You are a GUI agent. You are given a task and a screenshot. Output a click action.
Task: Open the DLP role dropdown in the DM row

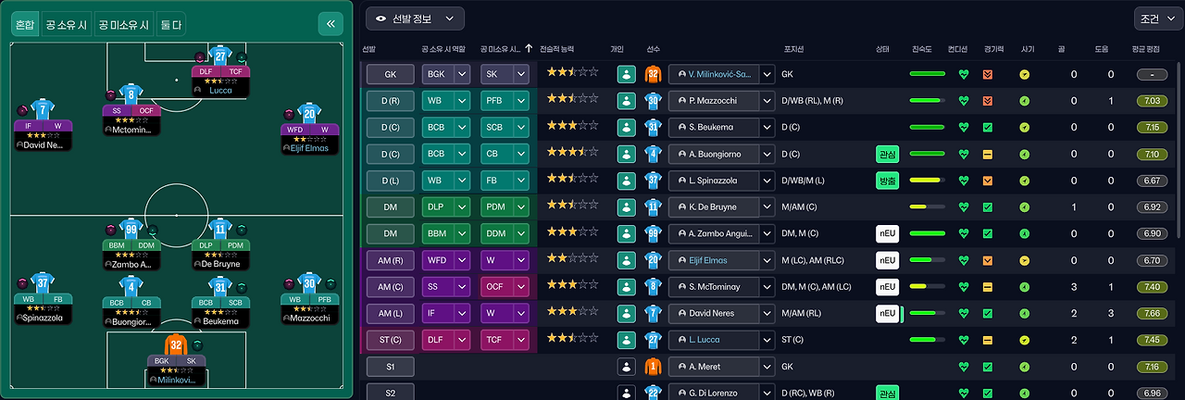click(x=445, y=206)
